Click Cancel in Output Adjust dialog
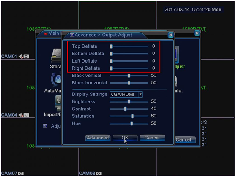The image size is (236, 177). coord(152,138)
